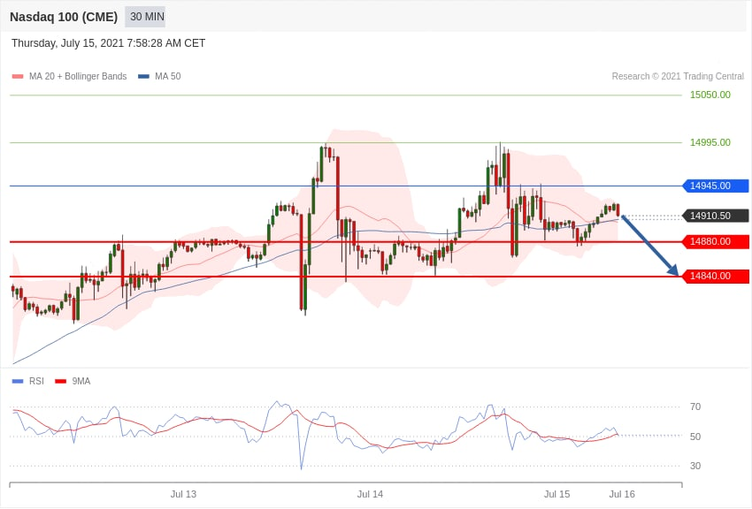
Task: Select the 14880.00 red support tag
Action: coord(715,241)
